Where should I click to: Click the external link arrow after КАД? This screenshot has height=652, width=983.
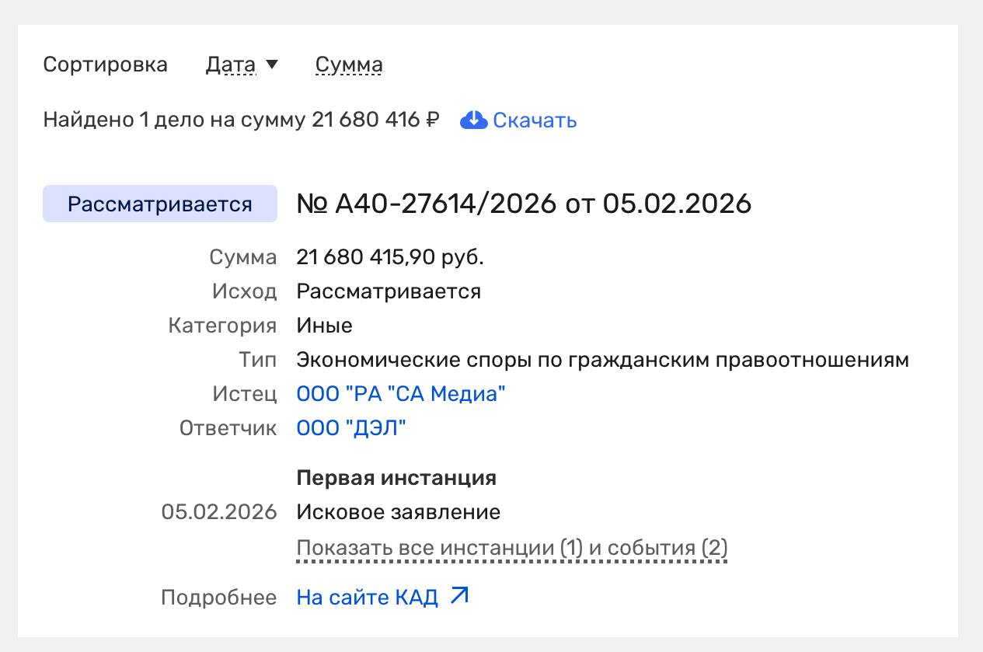(x=460, y=596)
